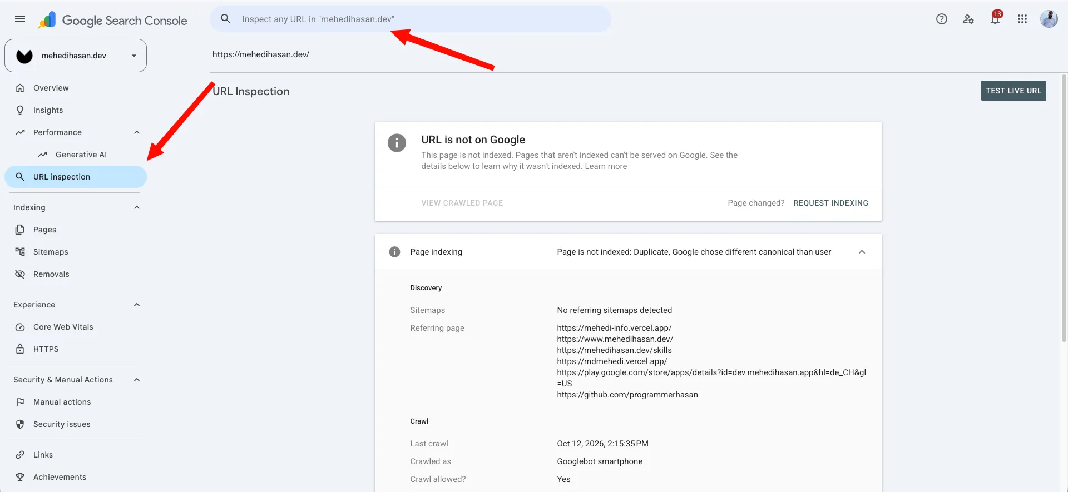Collapse the Page indexing details panel

coord(862,252)
